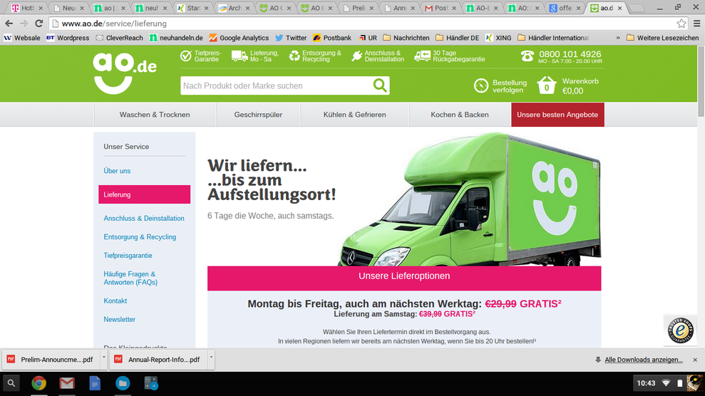Open the Prelim-Announcme...pdf downloaded file
Viewport: 705px width, 396px height.
click(52, 360)
